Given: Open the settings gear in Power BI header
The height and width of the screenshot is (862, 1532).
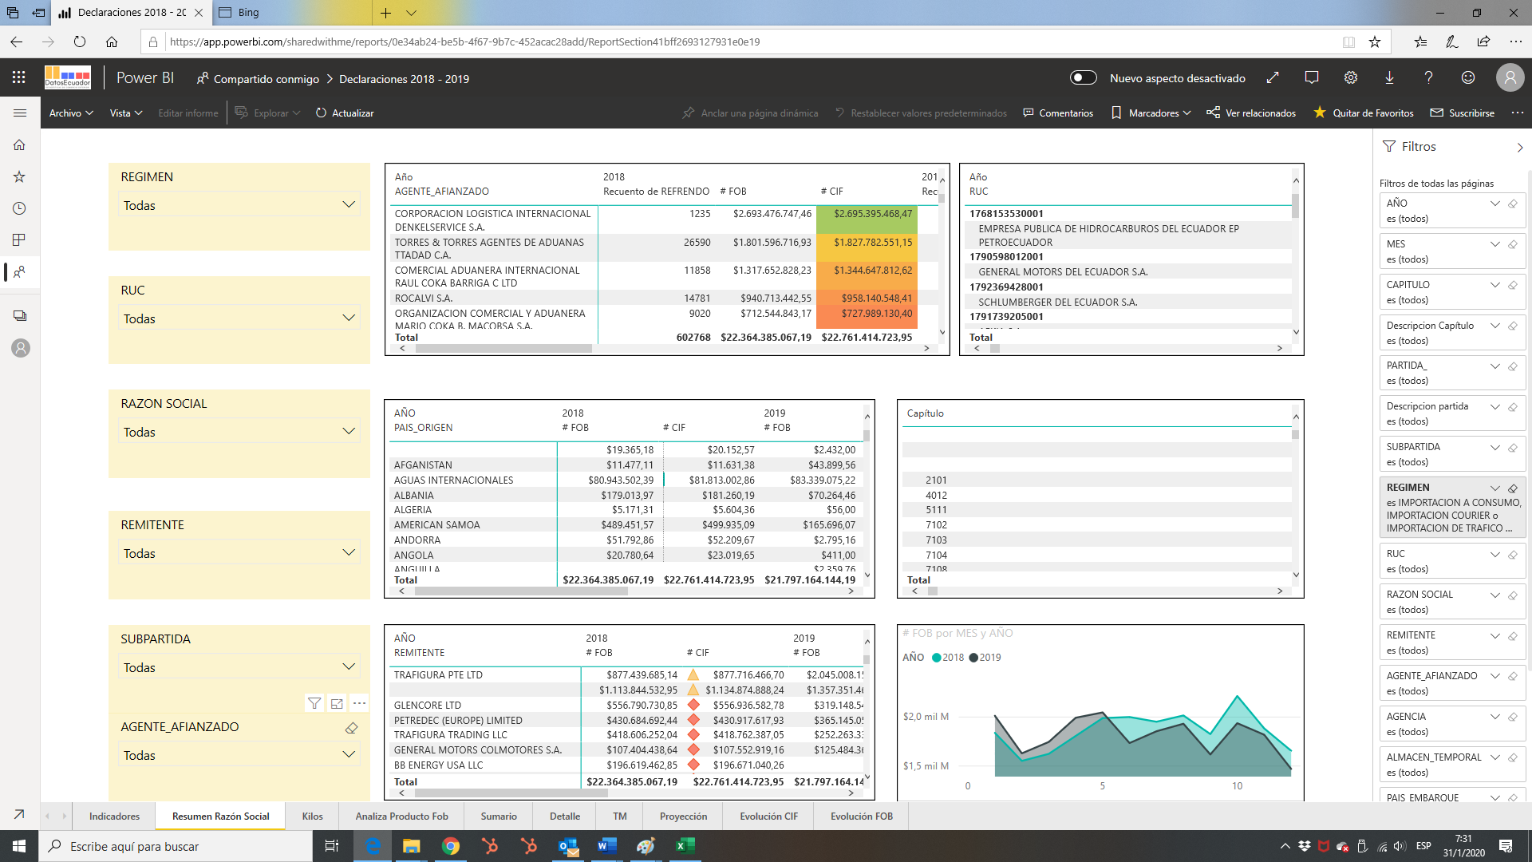Looking at the screenshot, I should pos(1351,77).
